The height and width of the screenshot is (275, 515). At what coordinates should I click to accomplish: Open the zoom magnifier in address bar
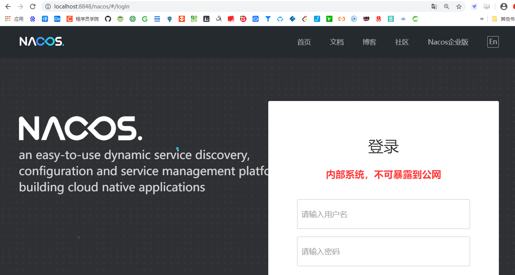tap(446, 7)
